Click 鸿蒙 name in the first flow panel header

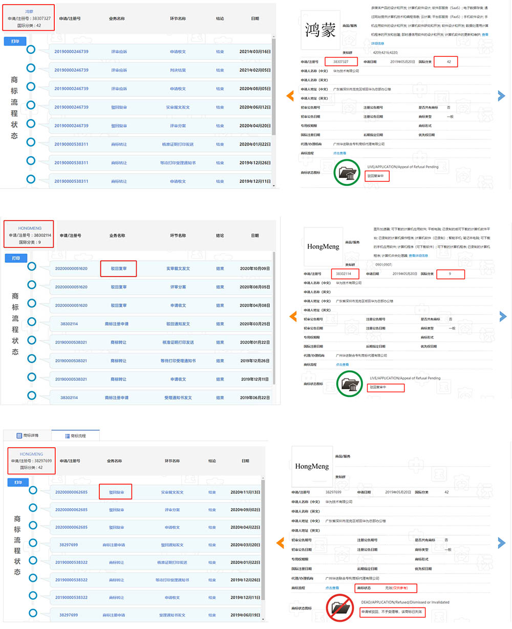click(29, 11)
